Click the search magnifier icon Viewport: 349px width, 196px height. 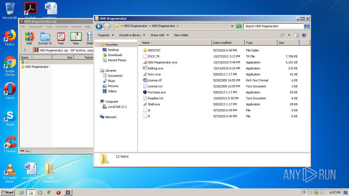click(x=307, y=26)
